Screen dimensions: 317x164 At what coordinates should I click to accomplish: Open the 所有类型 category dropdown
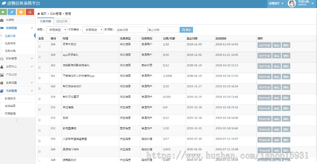[56, 30]
